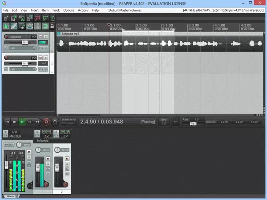The height and width of the screenshot is (200, 267).
Task: Click the red Record transport button
Action: 46,122
